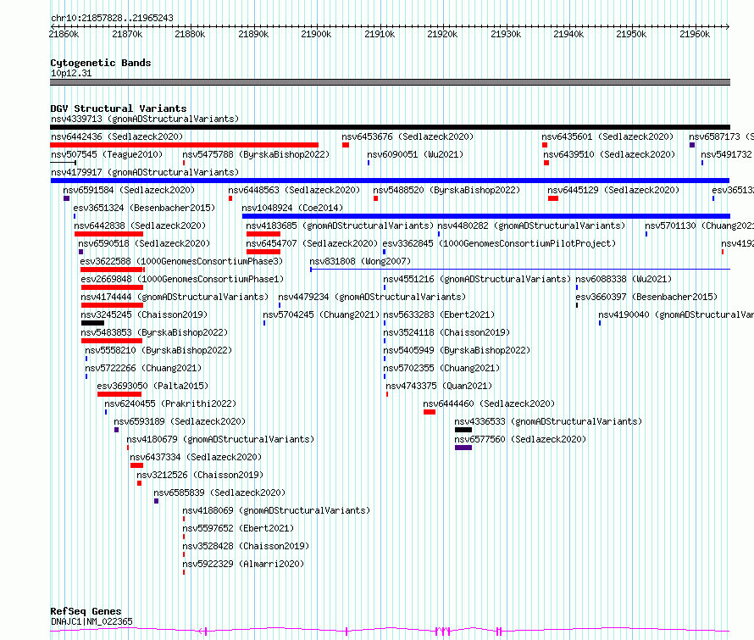Click the nsv4179917 blue variant bar
754x640 pixels.
(x=390, y=181)
